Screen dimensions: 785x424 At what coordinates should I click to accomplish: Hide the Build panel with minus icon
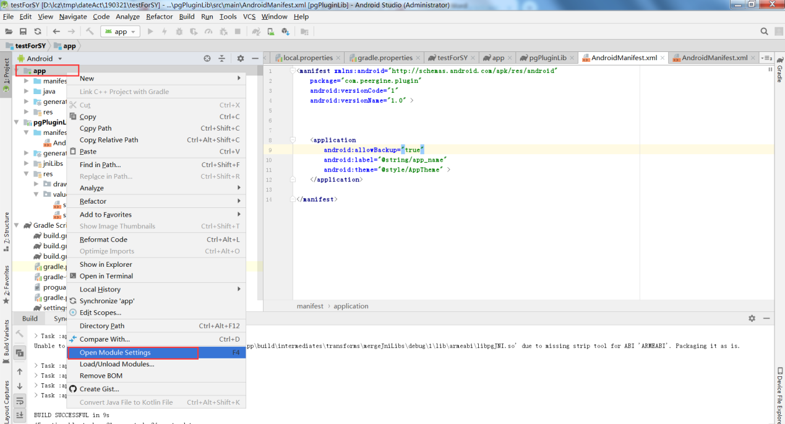pos(766,318)
